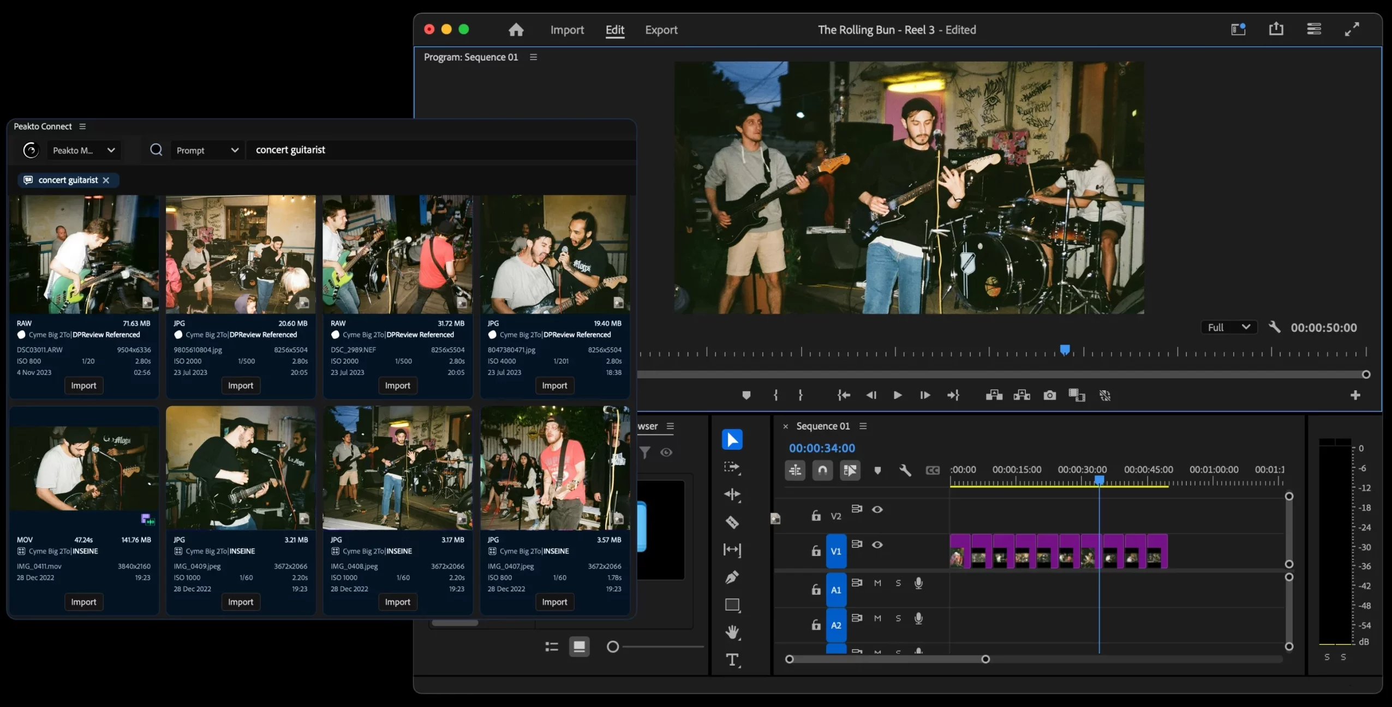Click the thumbnail zoom slider handle
Screen dimensions: 1392x707
(x=613, y=646)
